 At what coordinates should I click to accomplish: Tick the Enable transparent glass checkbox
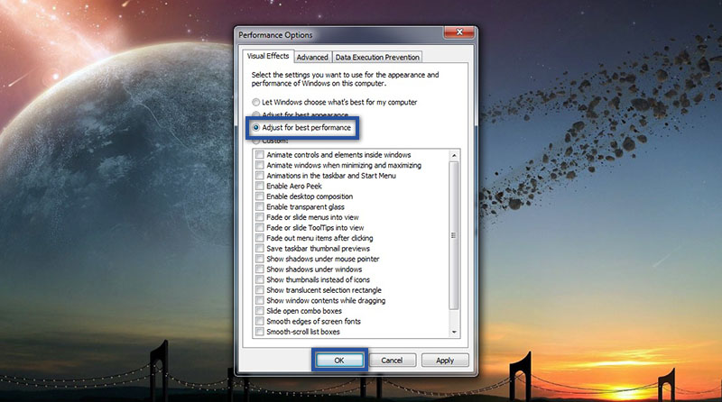pos(261,206)
